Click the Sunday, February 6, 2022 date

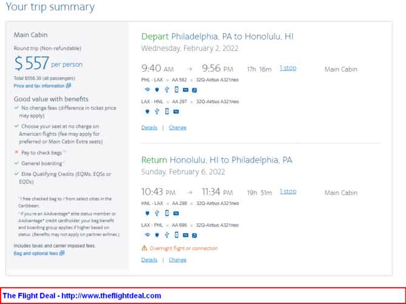(x=184, y=172)
